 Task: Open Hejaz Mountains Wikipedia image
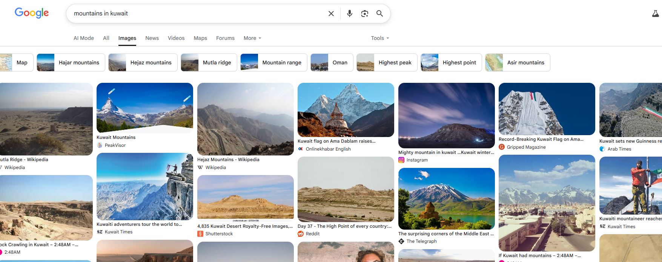tap(246, 119)
